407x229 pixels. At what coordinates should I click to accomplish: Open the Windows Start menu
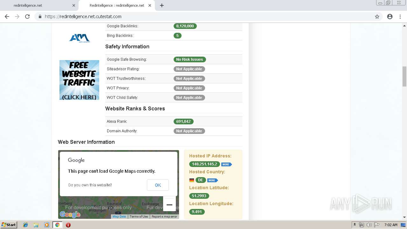[x=9, y=225]
